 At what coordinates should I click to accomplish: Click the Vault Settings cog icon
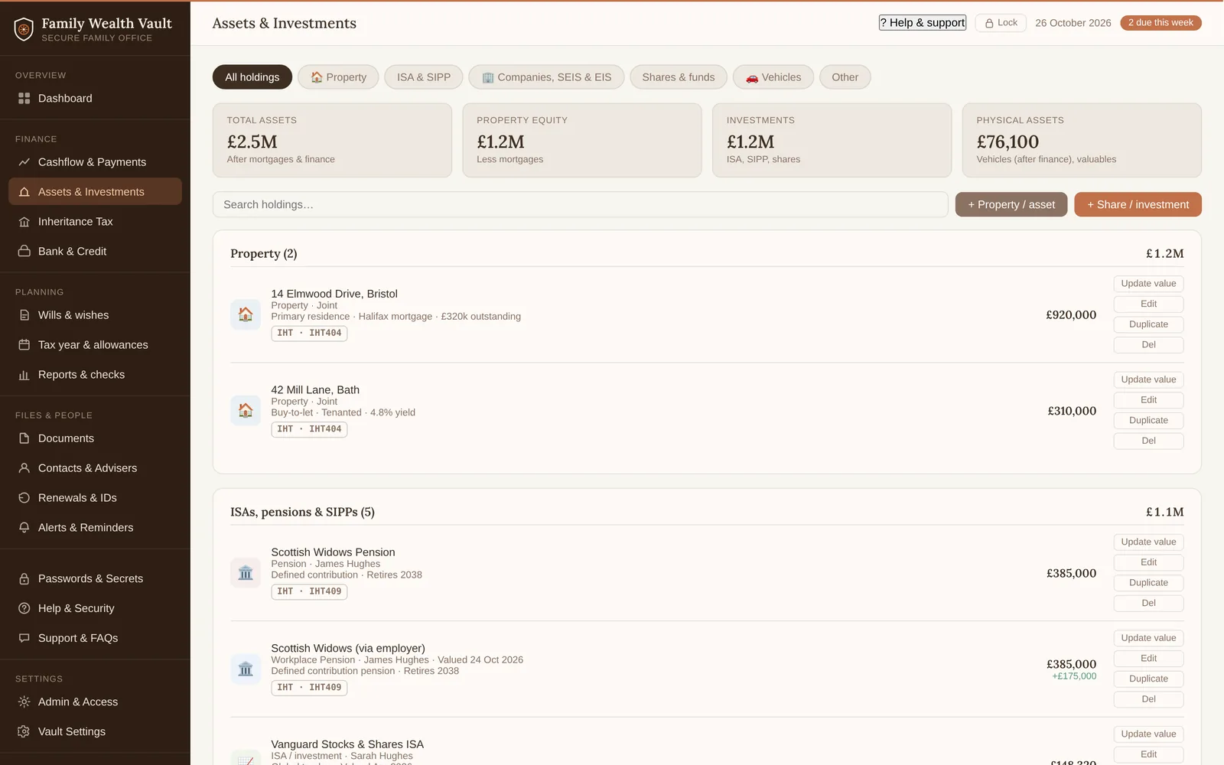click(24, 732)
